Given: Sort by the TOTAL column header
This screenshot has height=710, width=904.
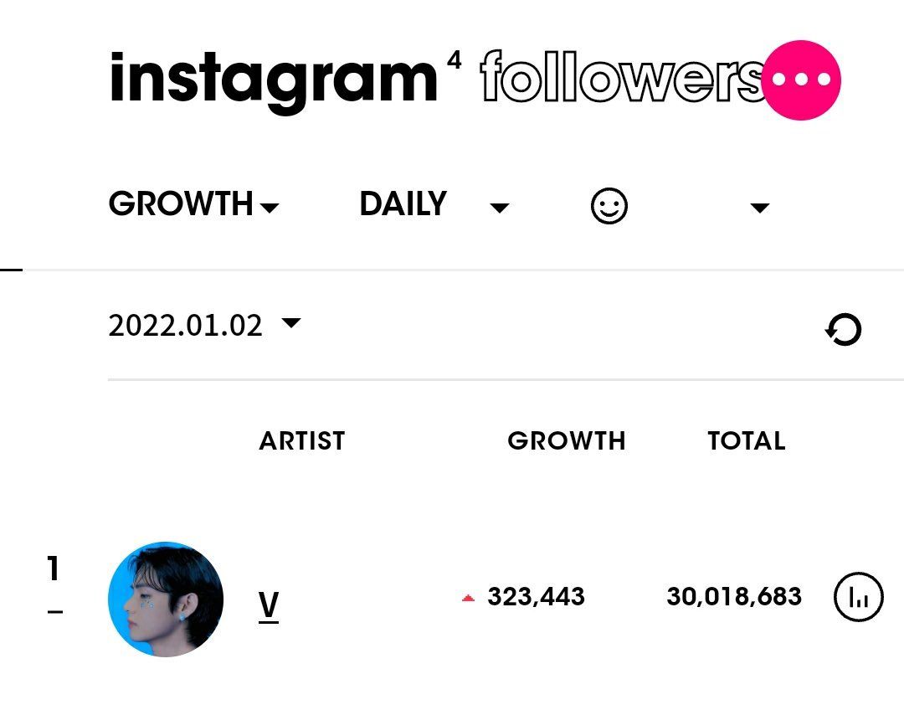Looking at the screenshot, I should [747, 441].
